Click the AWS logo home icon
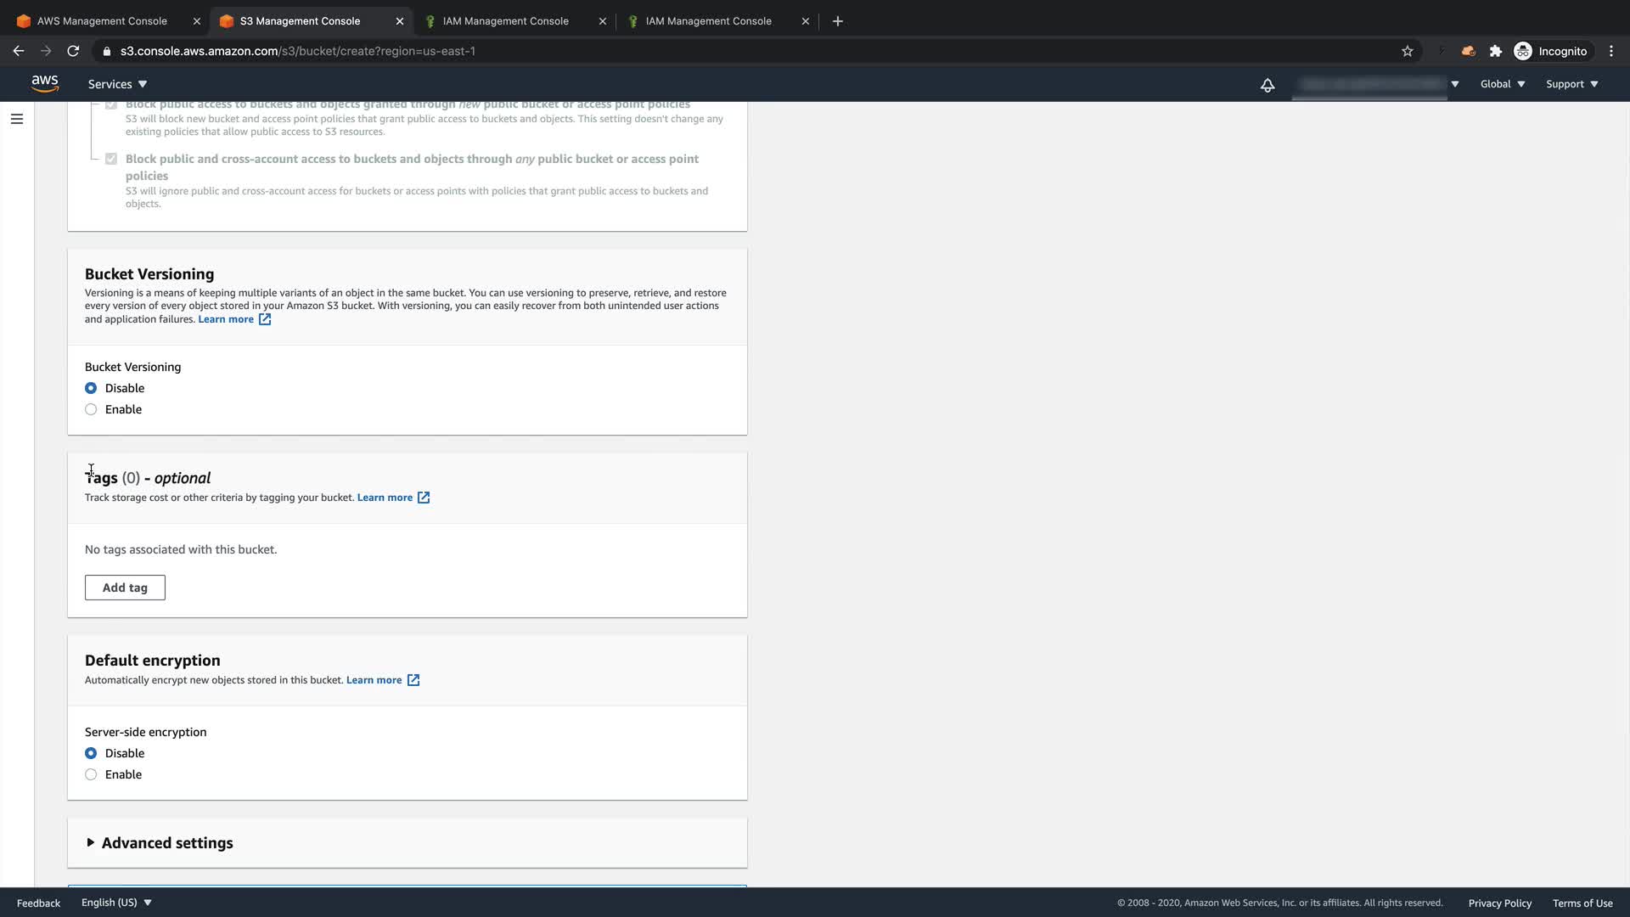The height and width of the screenshot is (917, 1630). tap(44, 83)
